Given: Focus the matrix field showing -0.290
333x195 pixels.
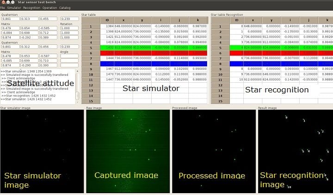Looking at the screenshot, I should (29, 65).
